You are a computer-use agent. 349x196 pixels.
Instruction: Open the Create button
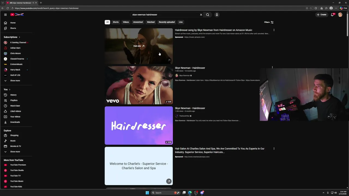(x=321, y=15)
